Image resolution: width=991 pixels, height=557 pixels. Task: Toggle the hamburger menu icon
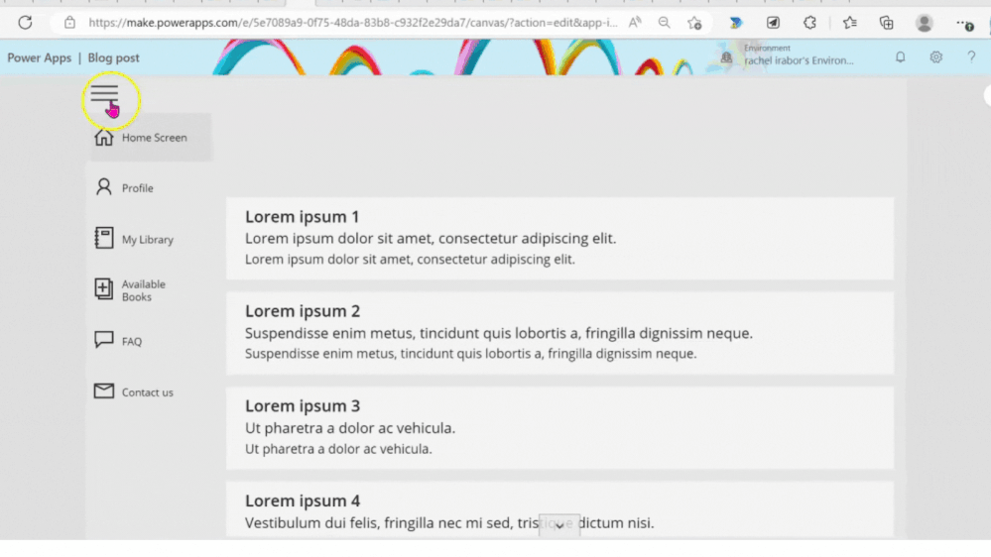point(104,95)
